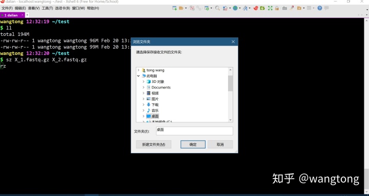369x196 pixels.
Task: Collapse the 此电脑 tree node
Action: [138, 76]
